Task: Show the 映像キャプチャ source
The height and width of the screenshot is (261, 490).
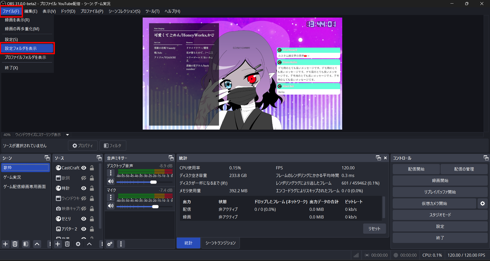Action: 84,209
